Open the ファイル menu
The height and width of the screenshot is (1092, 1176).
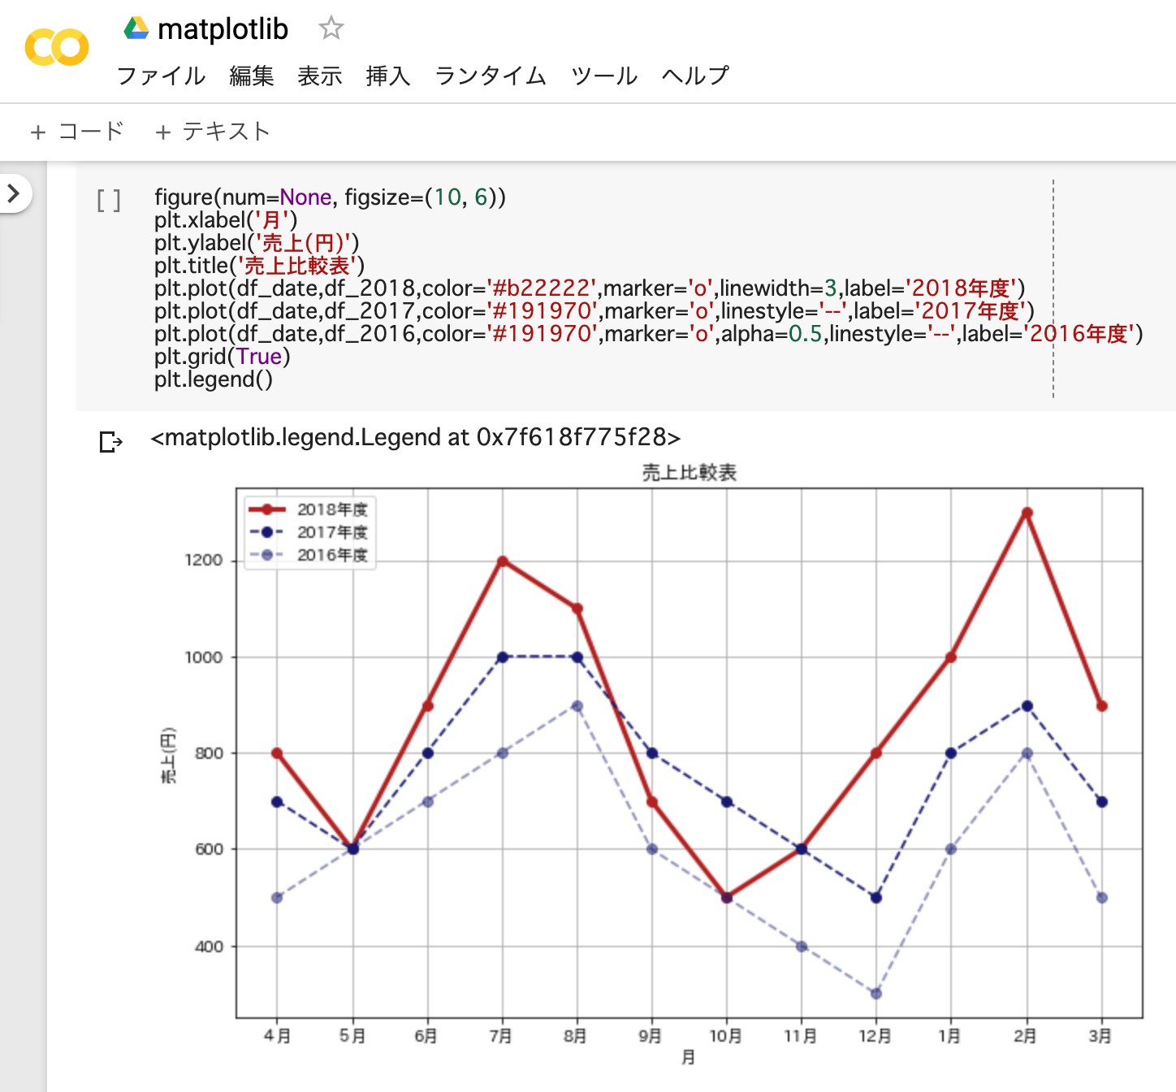coord(161,76)
